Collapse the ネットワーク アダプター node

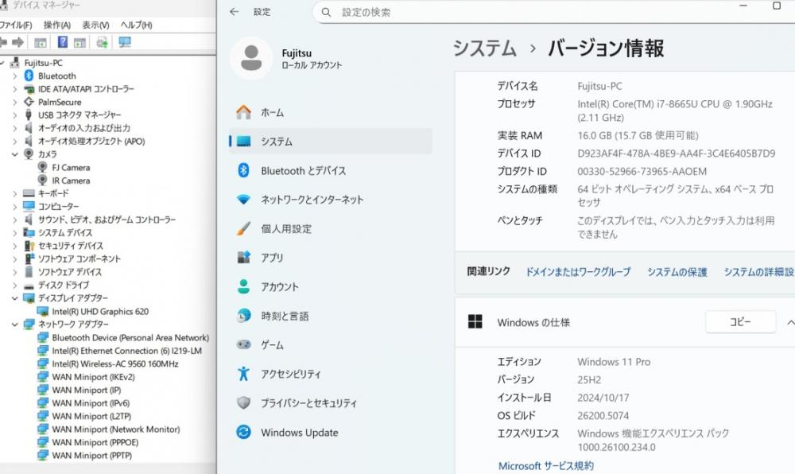point(14,324)
